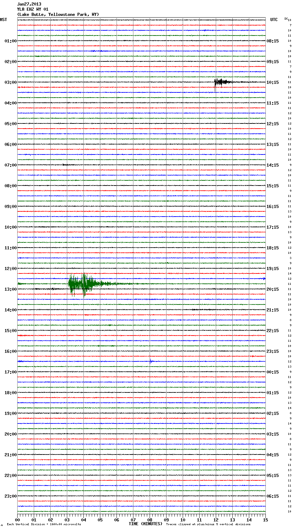
Task: Click the Lake Butte, Yellowstone Park location text
Action: point(58,14)
